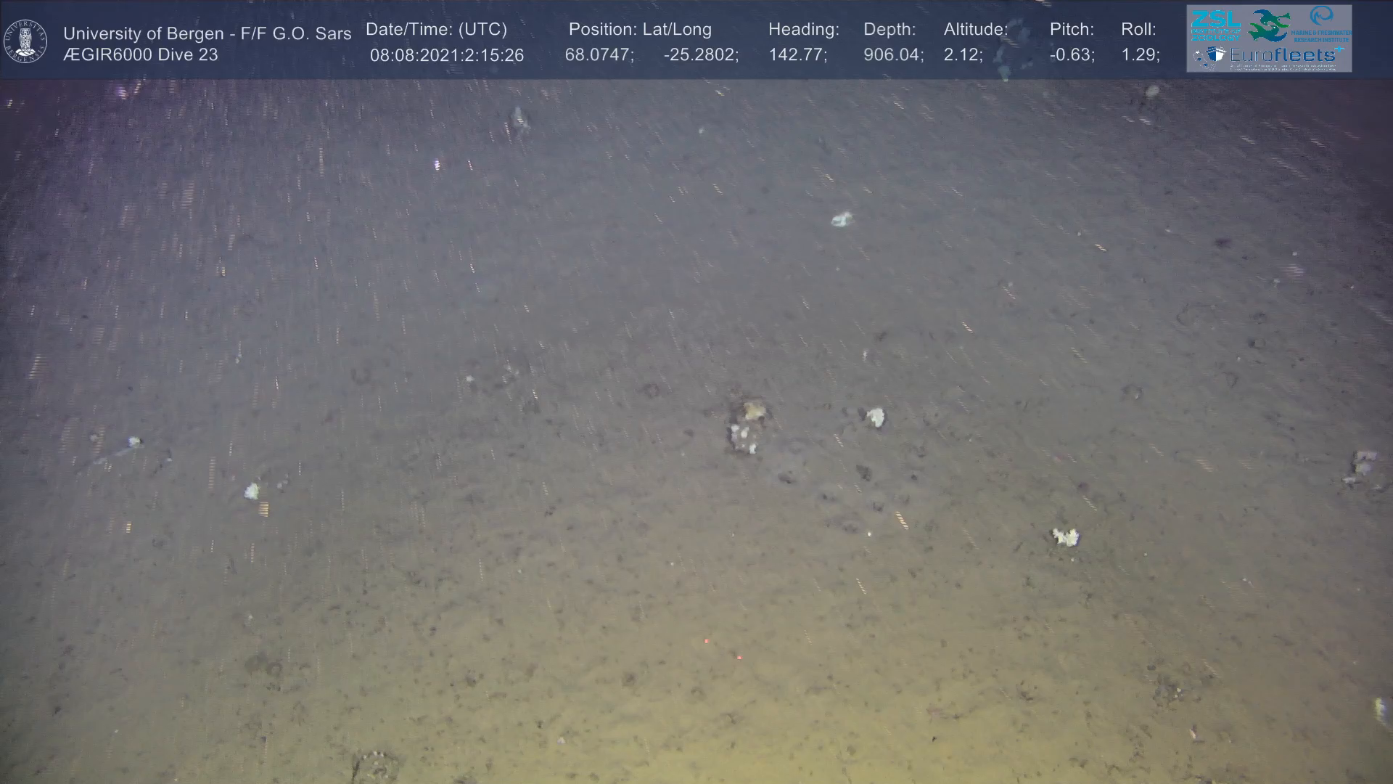Click the 'ÆGIR6000 Dive 23' label

pos(140,55)
